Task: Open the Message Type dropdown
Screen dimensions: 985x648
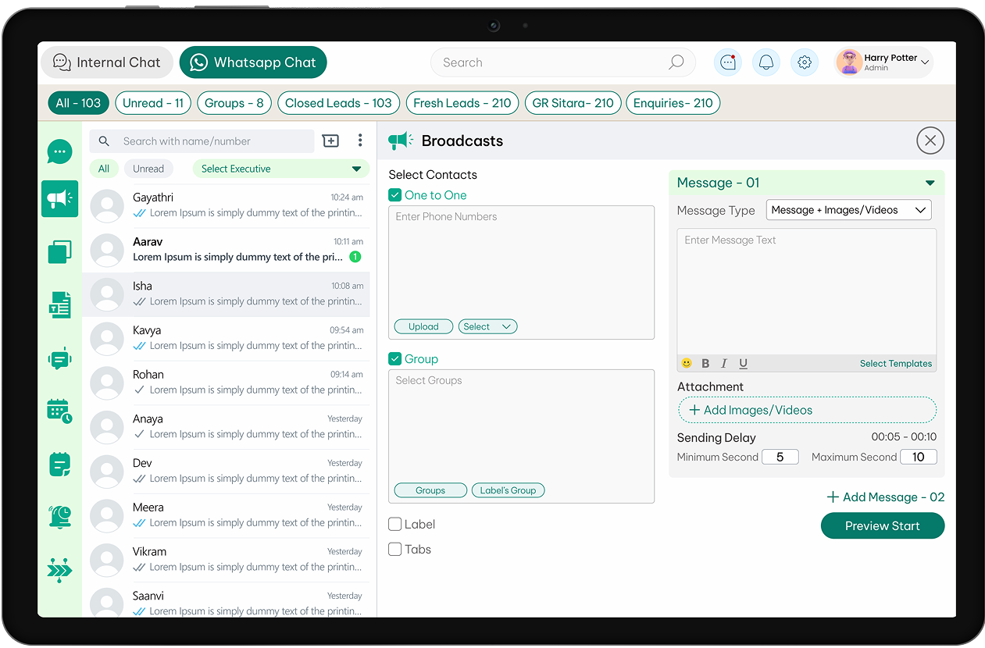Action: (x=849, y=210)
